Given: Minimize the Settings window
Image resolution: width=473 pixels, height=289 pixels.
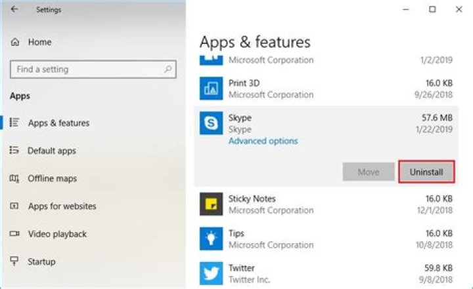Looking at the screenshot, I should [406, 9].
